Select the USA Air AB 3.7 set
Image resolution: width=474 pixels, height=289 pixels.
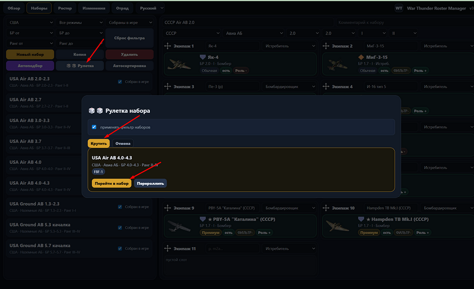click(44, 144)
